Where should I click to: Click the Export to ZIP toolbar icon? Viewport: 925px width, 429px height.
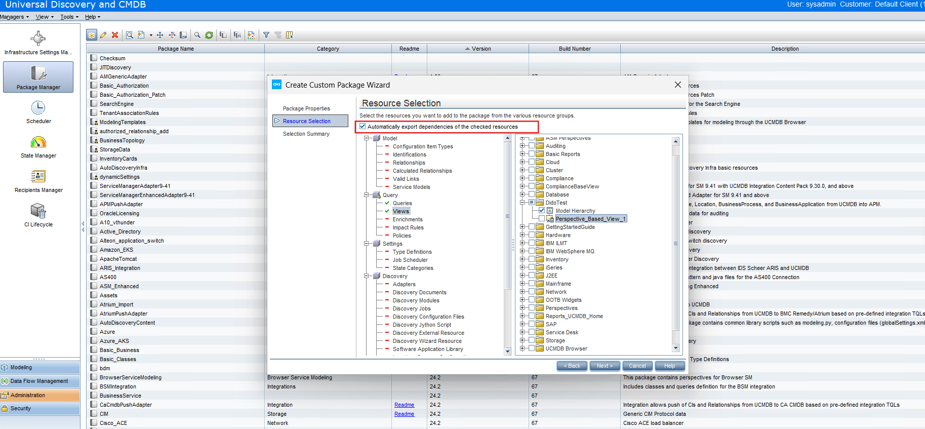tap(183, 35)
